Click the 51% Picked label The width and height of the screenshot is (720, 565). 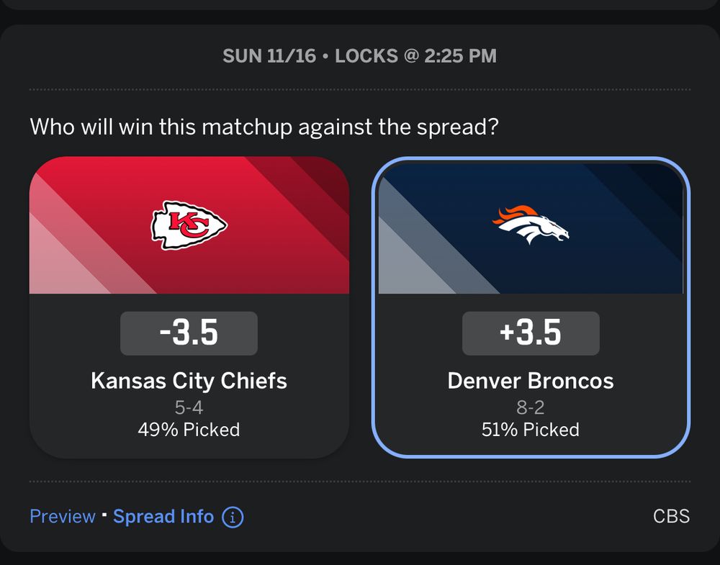tap(531, 430)
